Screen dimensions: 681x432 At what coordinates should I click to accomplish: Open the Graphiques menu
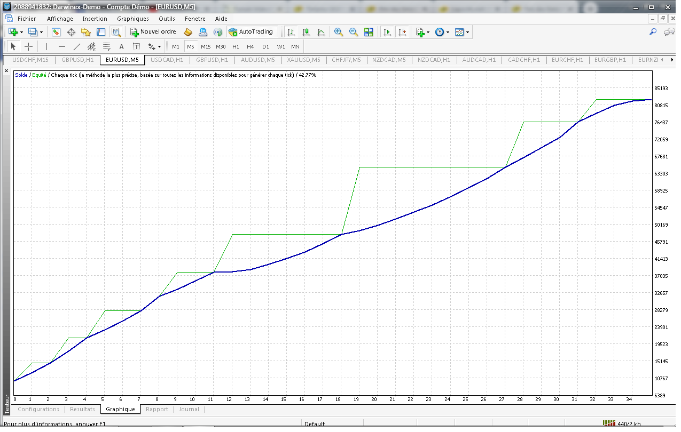(x=132, y=19)
